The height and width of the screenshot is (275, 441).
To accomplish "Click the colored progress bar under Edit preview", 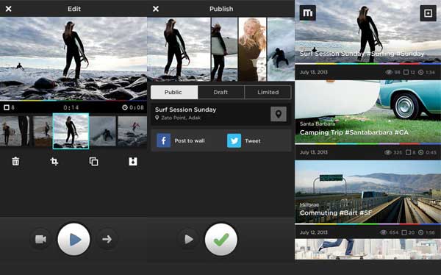I will point(73,100).
